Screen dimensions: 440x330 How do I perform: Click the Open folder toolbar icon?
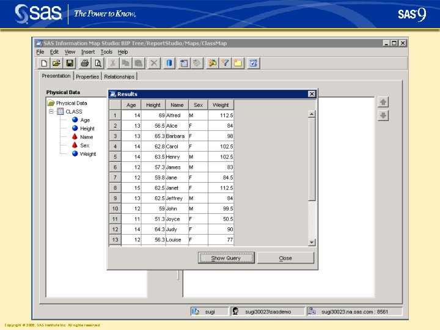(56, 63)
